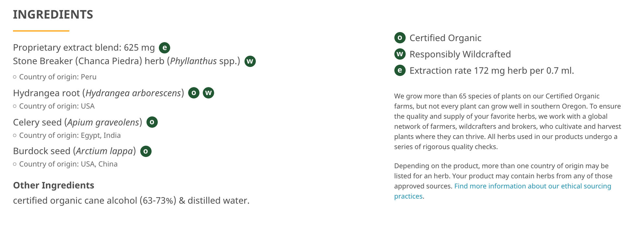Click the 'e' badge beside Proprietary extract blend
631x225 pixels.
click(164, 48)
